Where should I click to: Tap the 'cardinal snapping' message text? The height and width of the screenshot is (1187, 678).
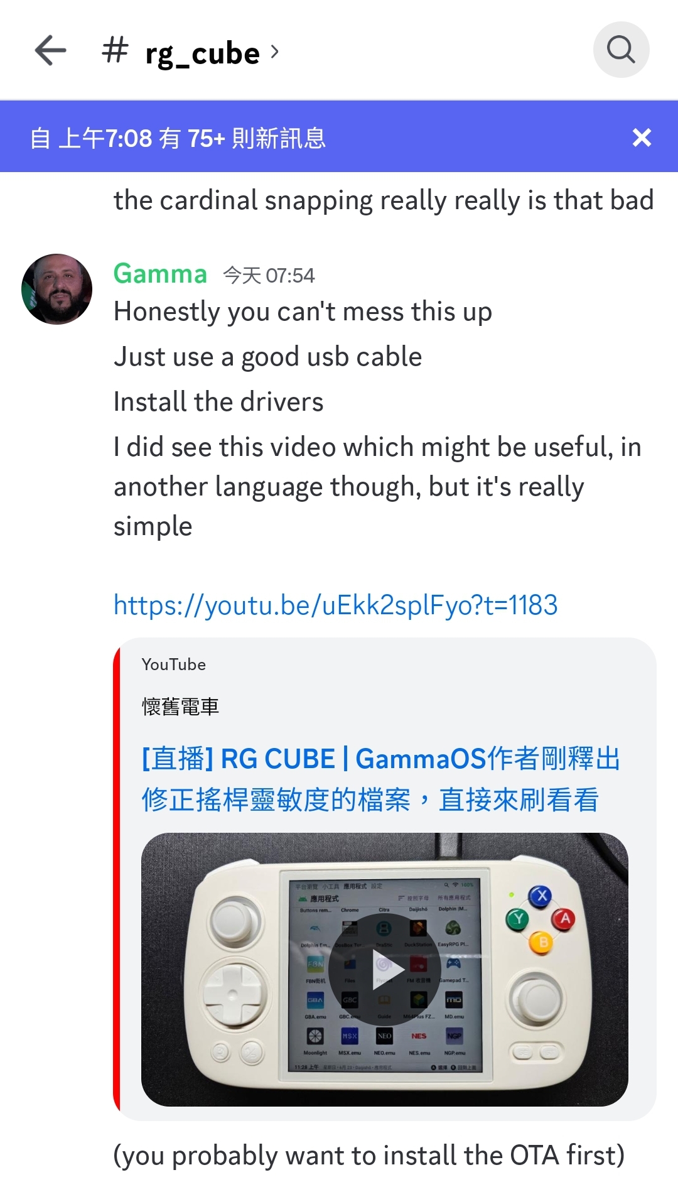pyautogui.click(x=384, y=201)
